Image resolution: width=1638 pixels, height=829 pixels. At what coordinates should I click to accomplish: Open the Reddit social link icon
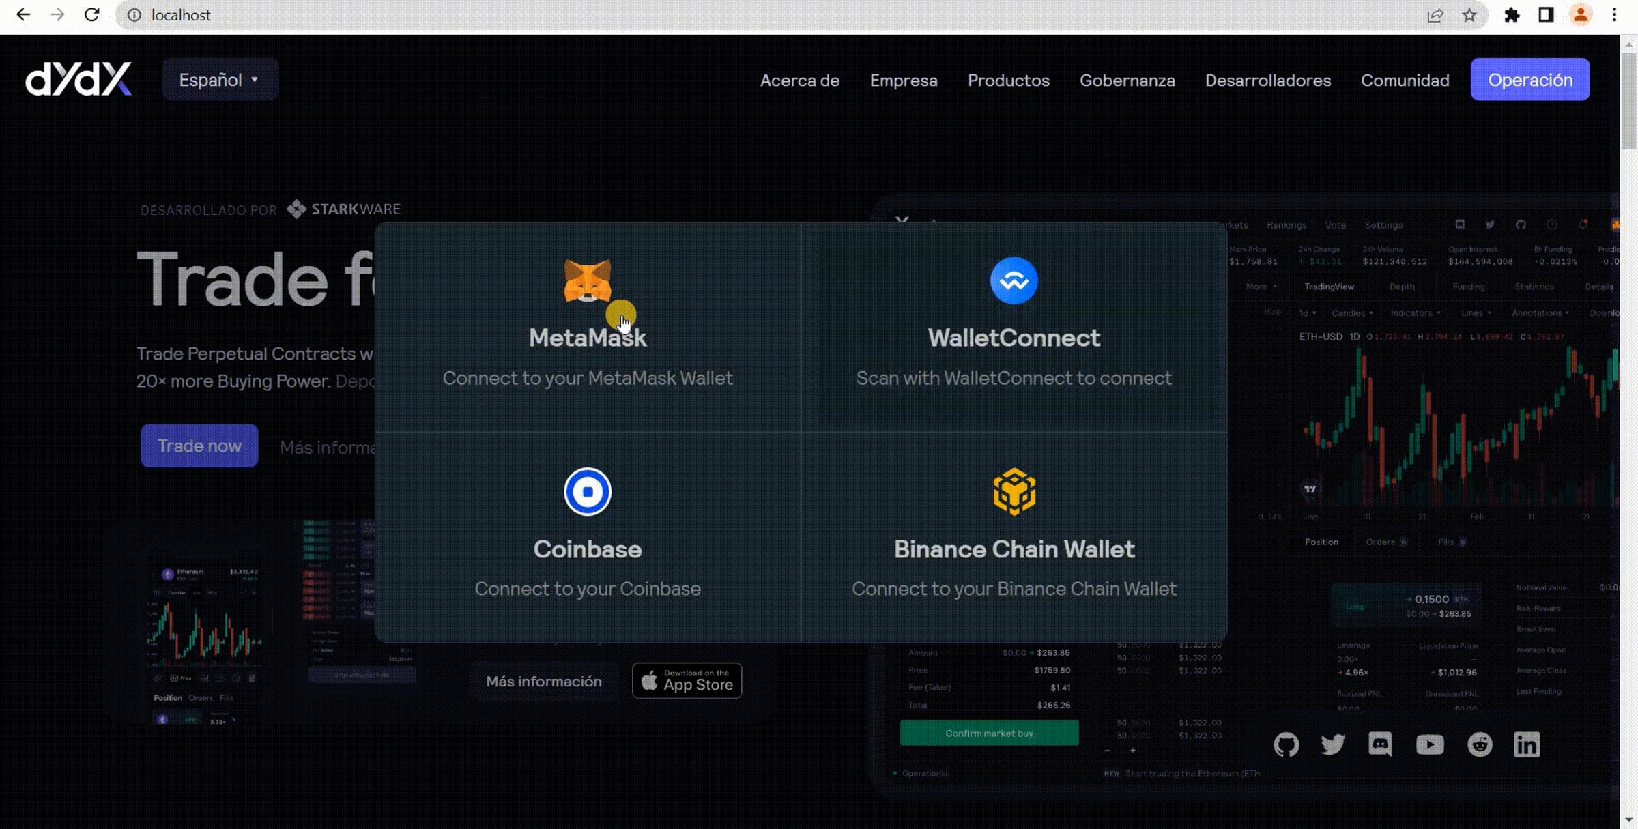(x=1480, y=744)
